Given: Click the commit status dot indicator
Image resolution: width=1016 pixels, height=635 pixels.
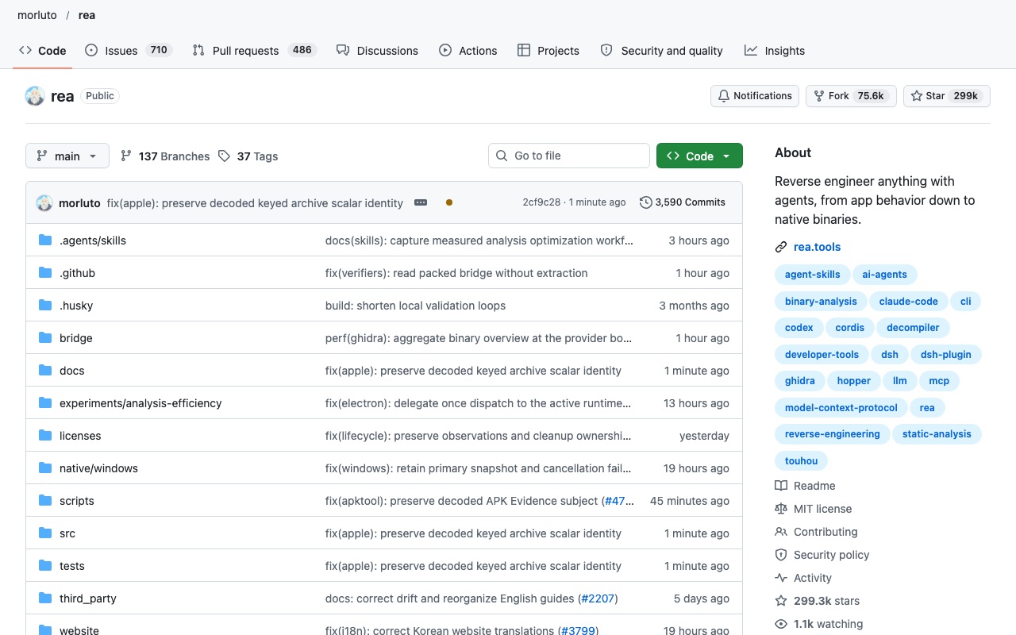Looking at the screenshot, I should [449, 202].
